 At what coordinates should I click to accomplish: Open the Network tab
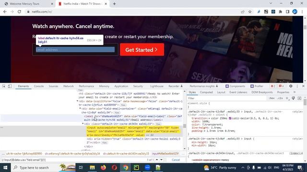tap(69, 86)
